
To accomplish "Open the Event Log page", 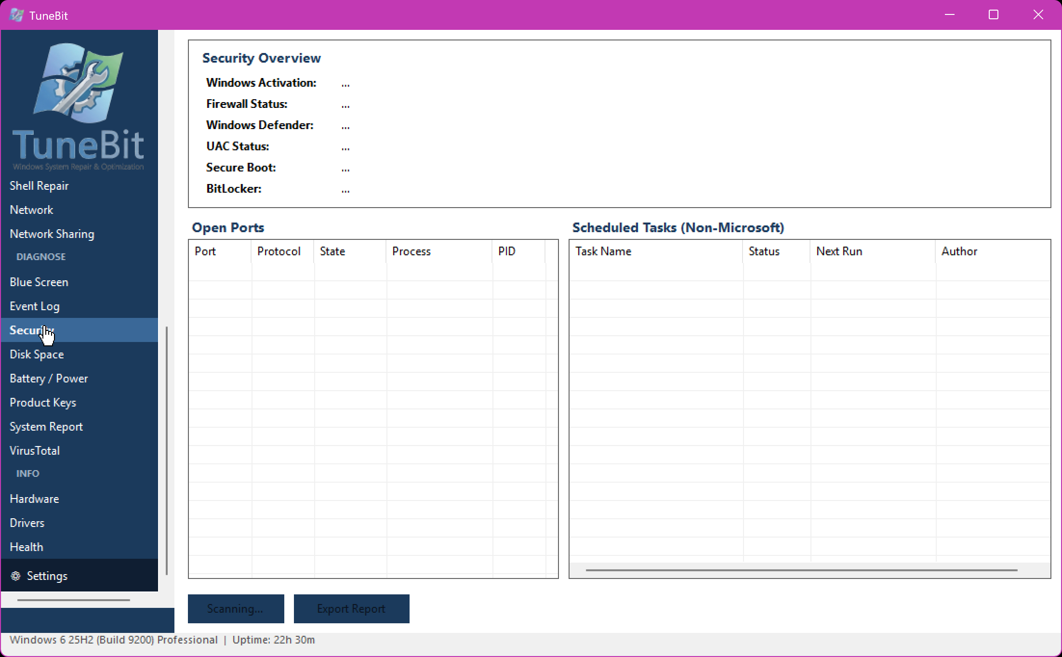I will tap(80, 306).
